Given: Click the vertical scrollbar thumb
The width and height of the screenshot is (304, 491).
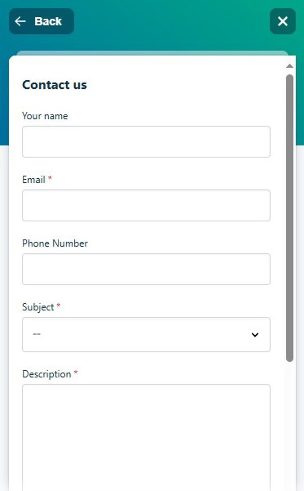Looking at the screenshot, I should click(290, 218).
